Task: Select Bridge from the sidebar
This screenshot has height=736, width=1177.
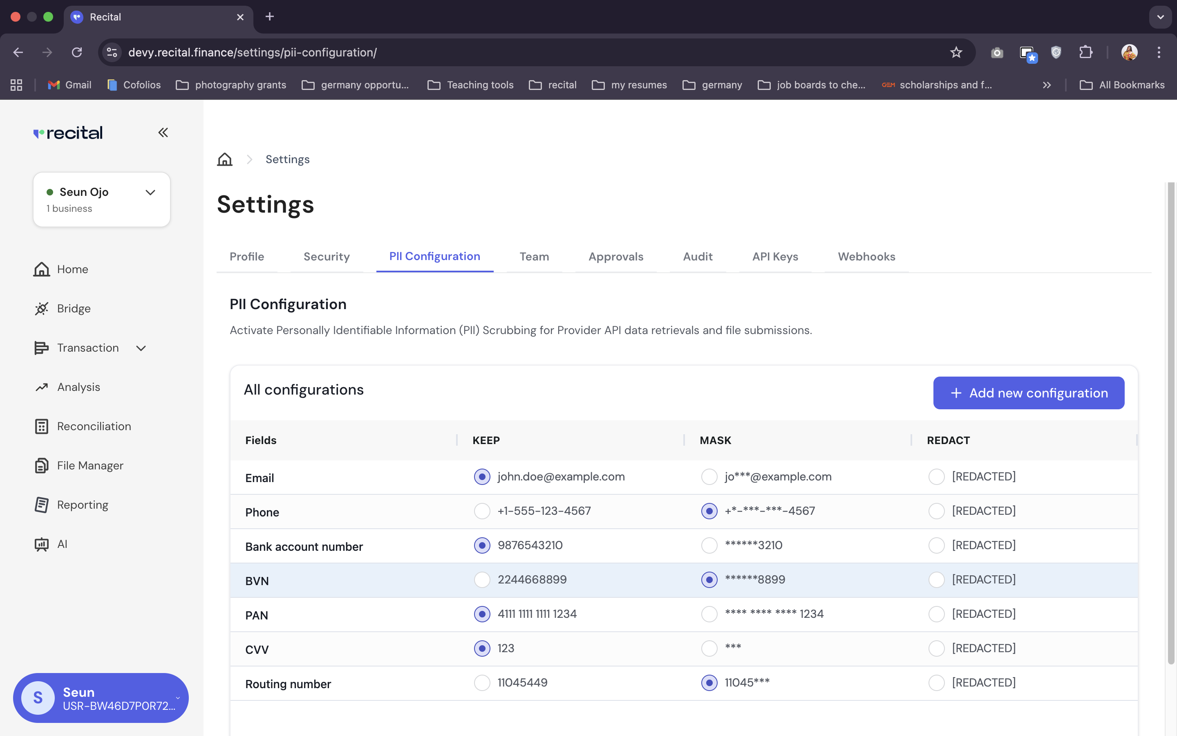Action: [x=74, y=308]
